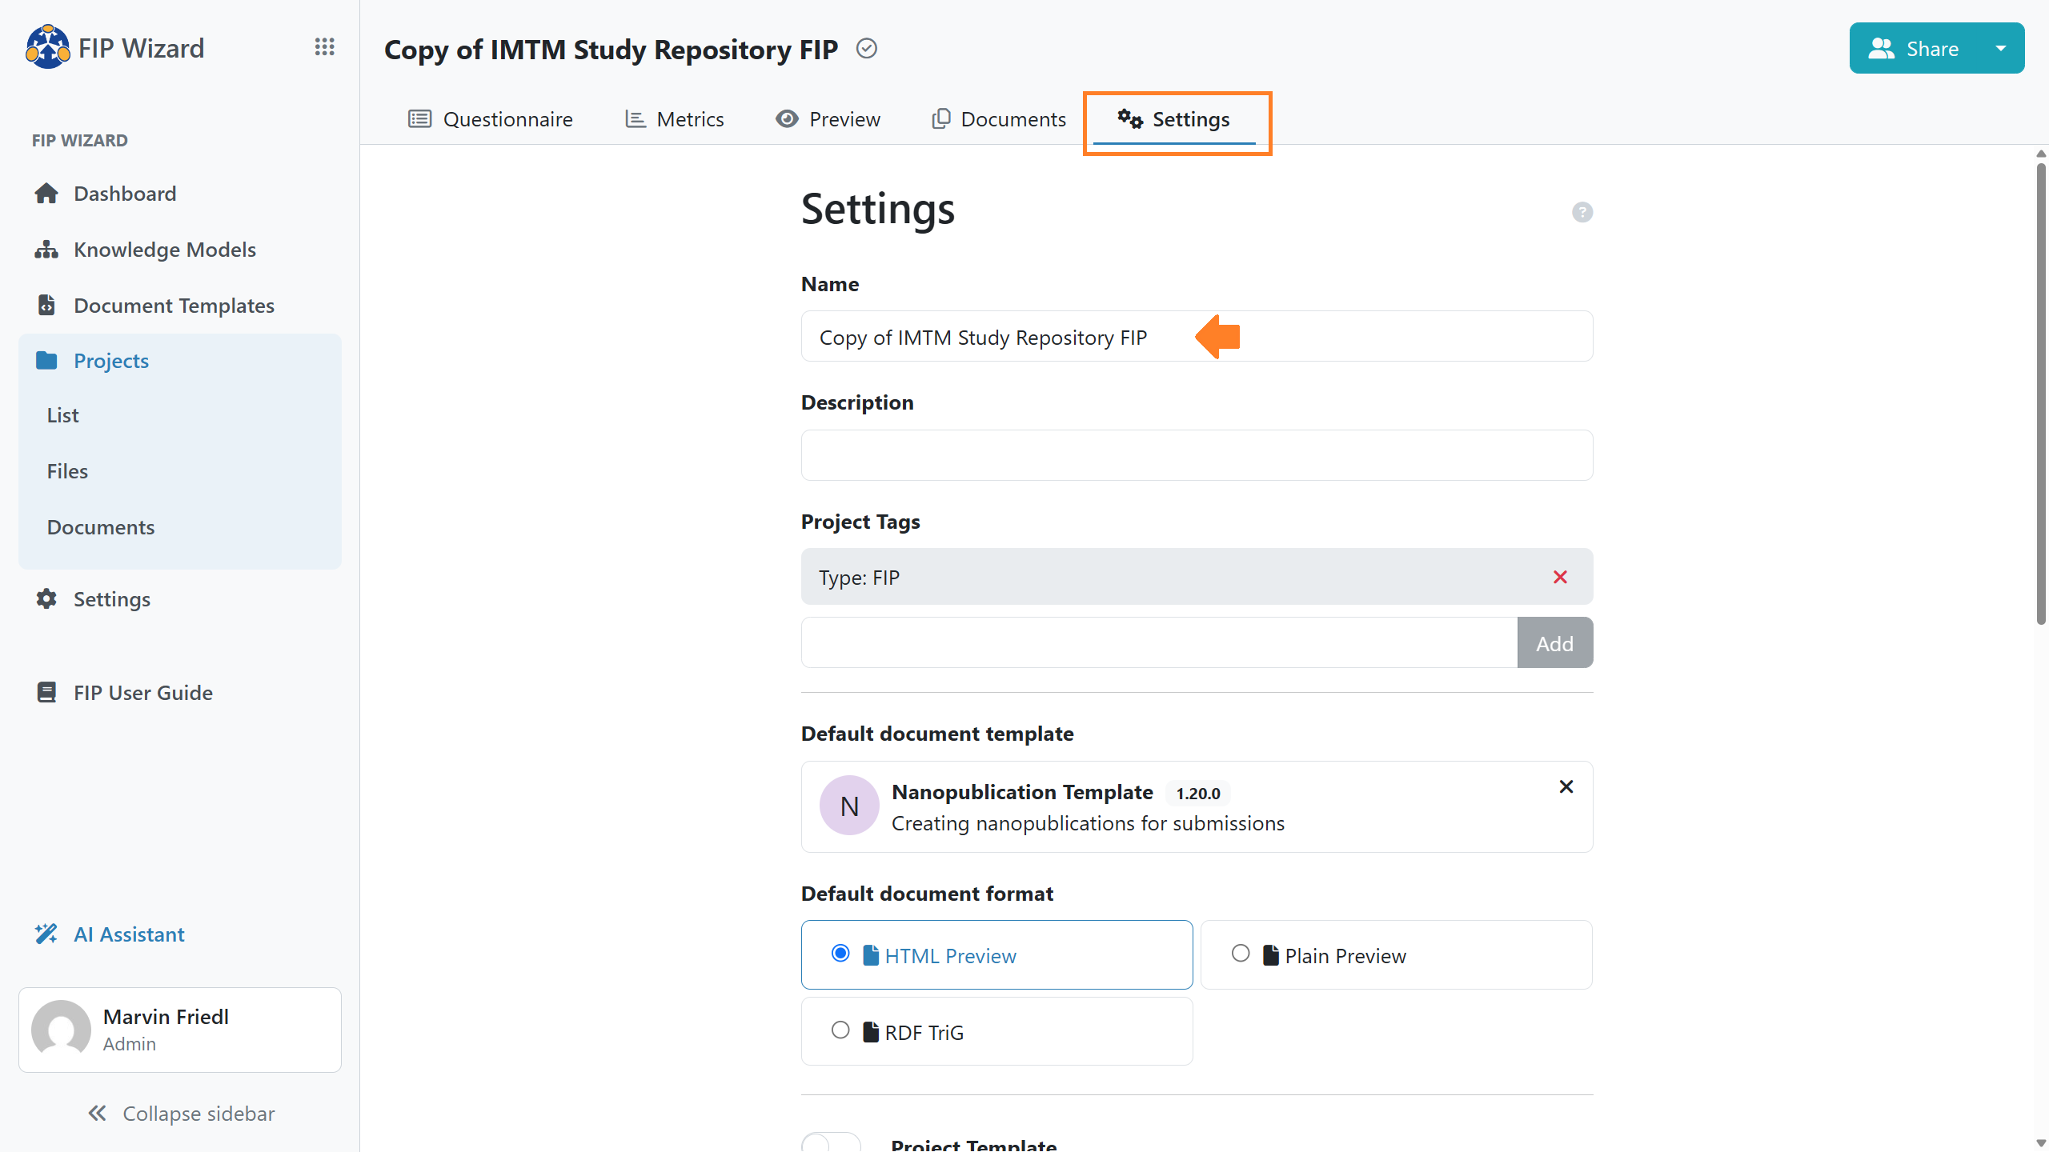
Task: Select the HTML Preview radio button
Action: click(840, 953)
